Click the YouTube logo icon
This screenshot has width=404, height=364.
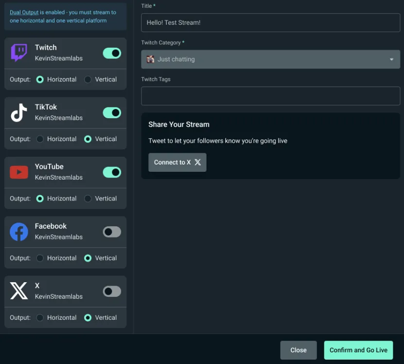[19, 172]
